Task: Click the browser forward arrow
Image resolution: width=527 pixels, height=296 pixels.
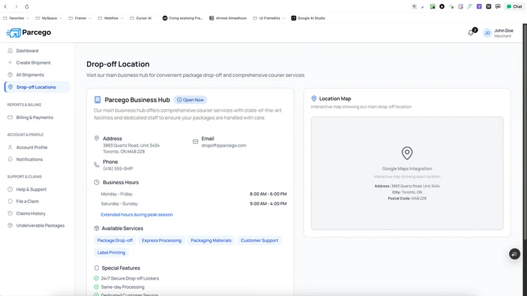Action: coord(16,7)
